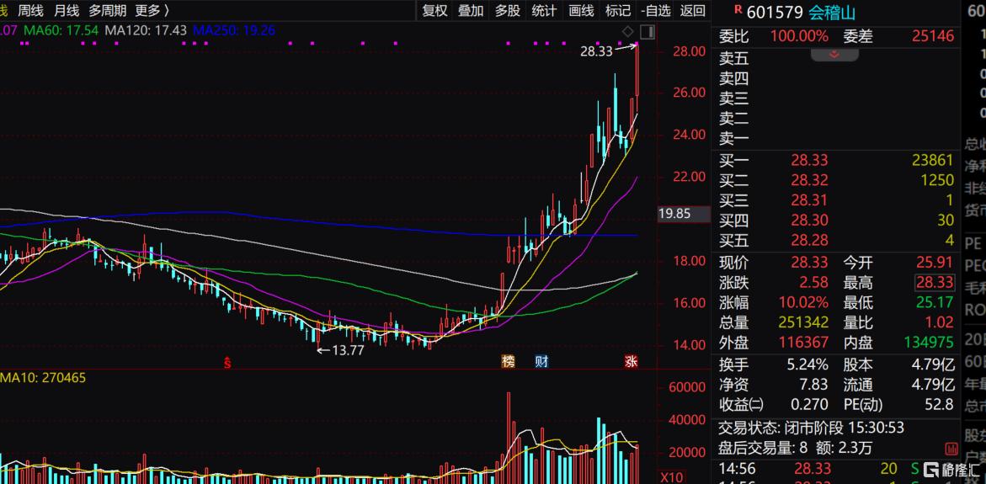The width and height of the screenshot is (986, 484).
Task: Click the red R badge beside 601579
Action: (x=738, y=9)
